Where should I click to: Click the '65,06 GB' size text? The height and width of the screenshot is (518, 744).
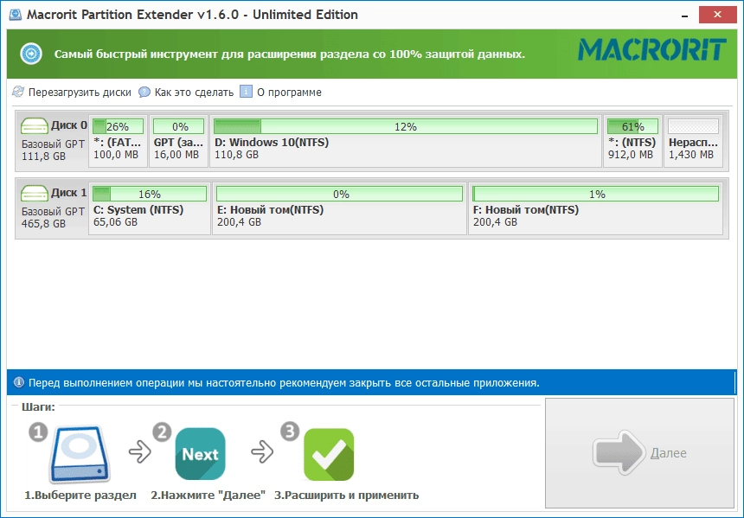[115, 222]
